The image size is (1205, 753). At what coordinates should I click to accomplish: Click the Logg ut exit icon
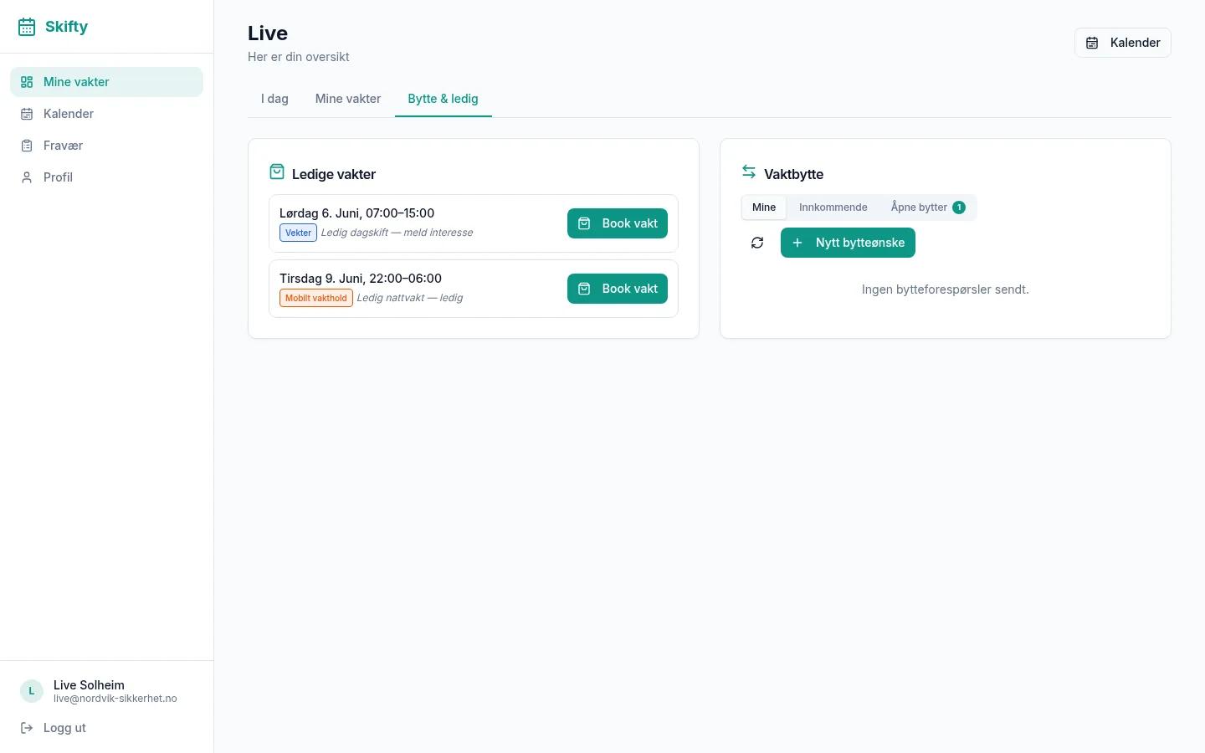(x=27, y=728)
